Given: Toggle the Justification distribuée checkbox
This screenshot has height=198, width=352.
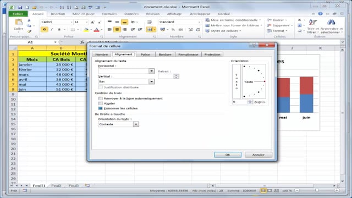Looking at the screenshot, I should pos(100,87).
